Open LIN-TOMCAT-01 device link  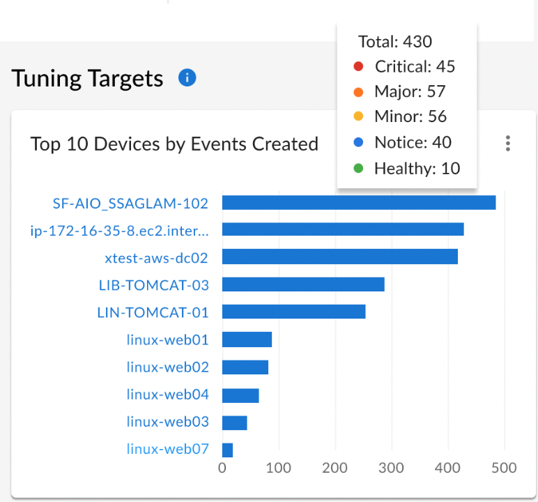click(x=153, y=312)
